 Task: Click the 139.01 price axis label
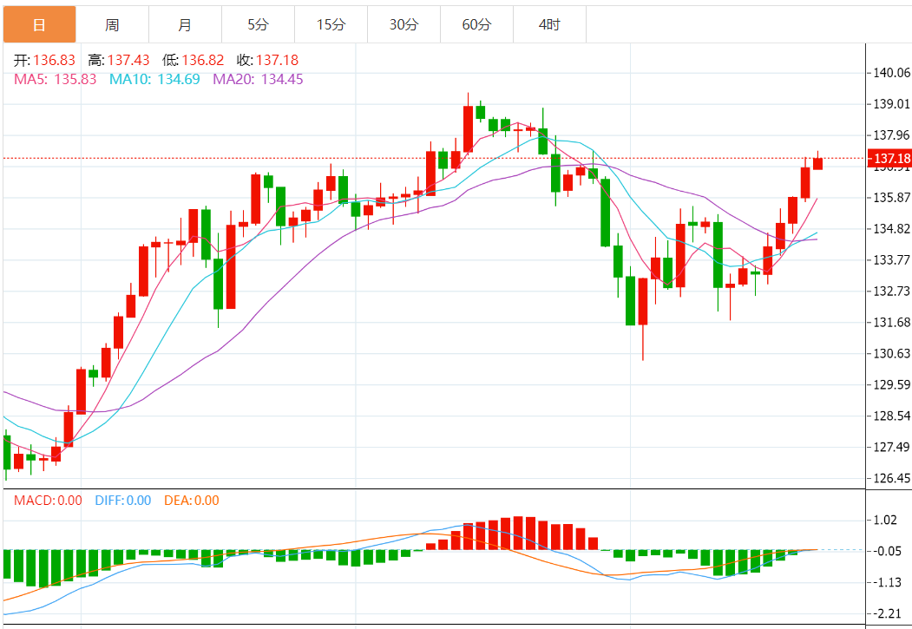click(x=892, y=104)
